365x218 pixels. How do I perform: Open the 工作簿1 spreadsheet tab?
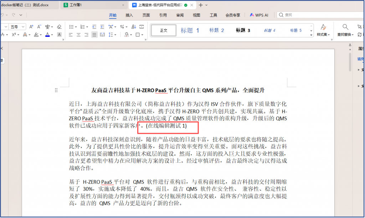[x=76, y=5]
